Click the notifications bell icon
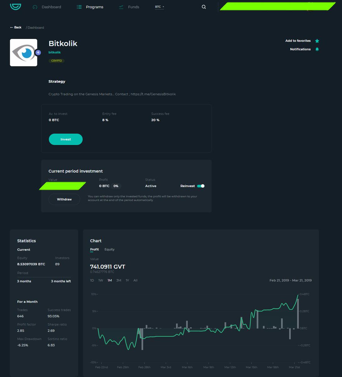 point(317,49)
